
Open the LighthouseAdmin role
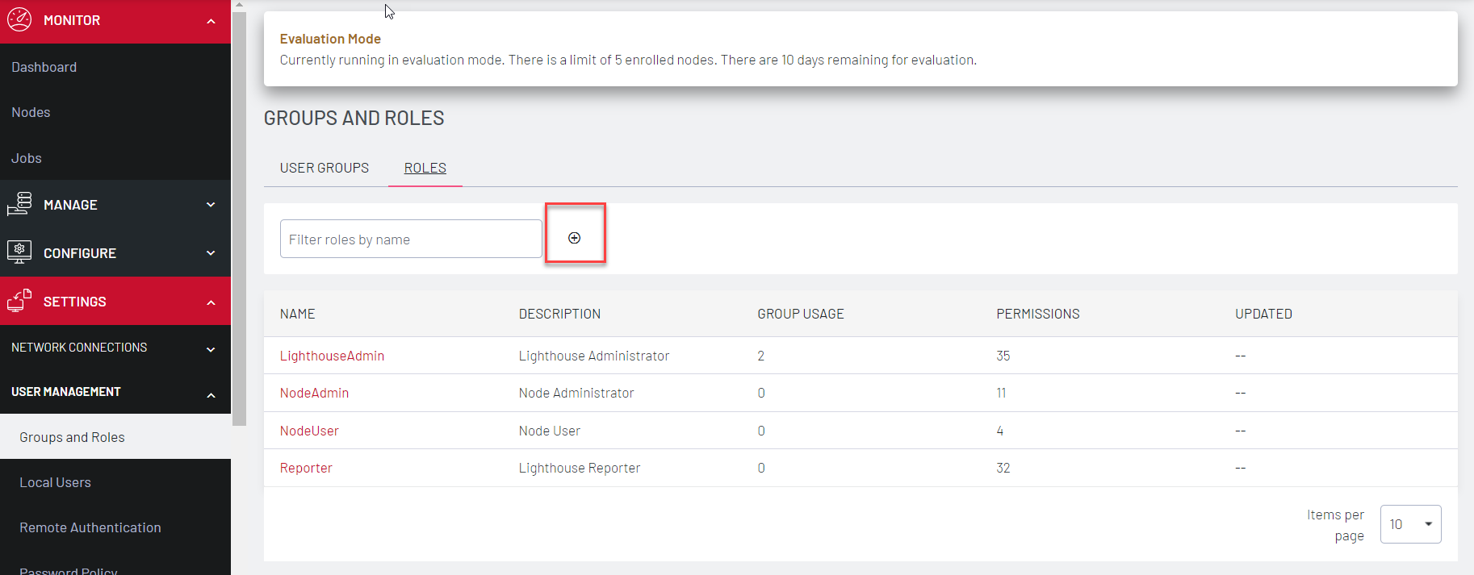point(332,356)
